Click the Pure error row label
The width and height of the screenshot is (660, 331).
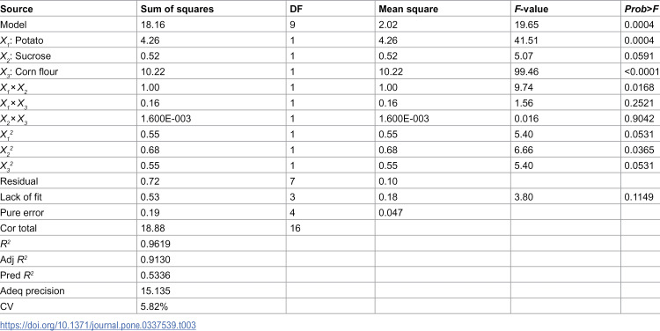click(22, 212)
